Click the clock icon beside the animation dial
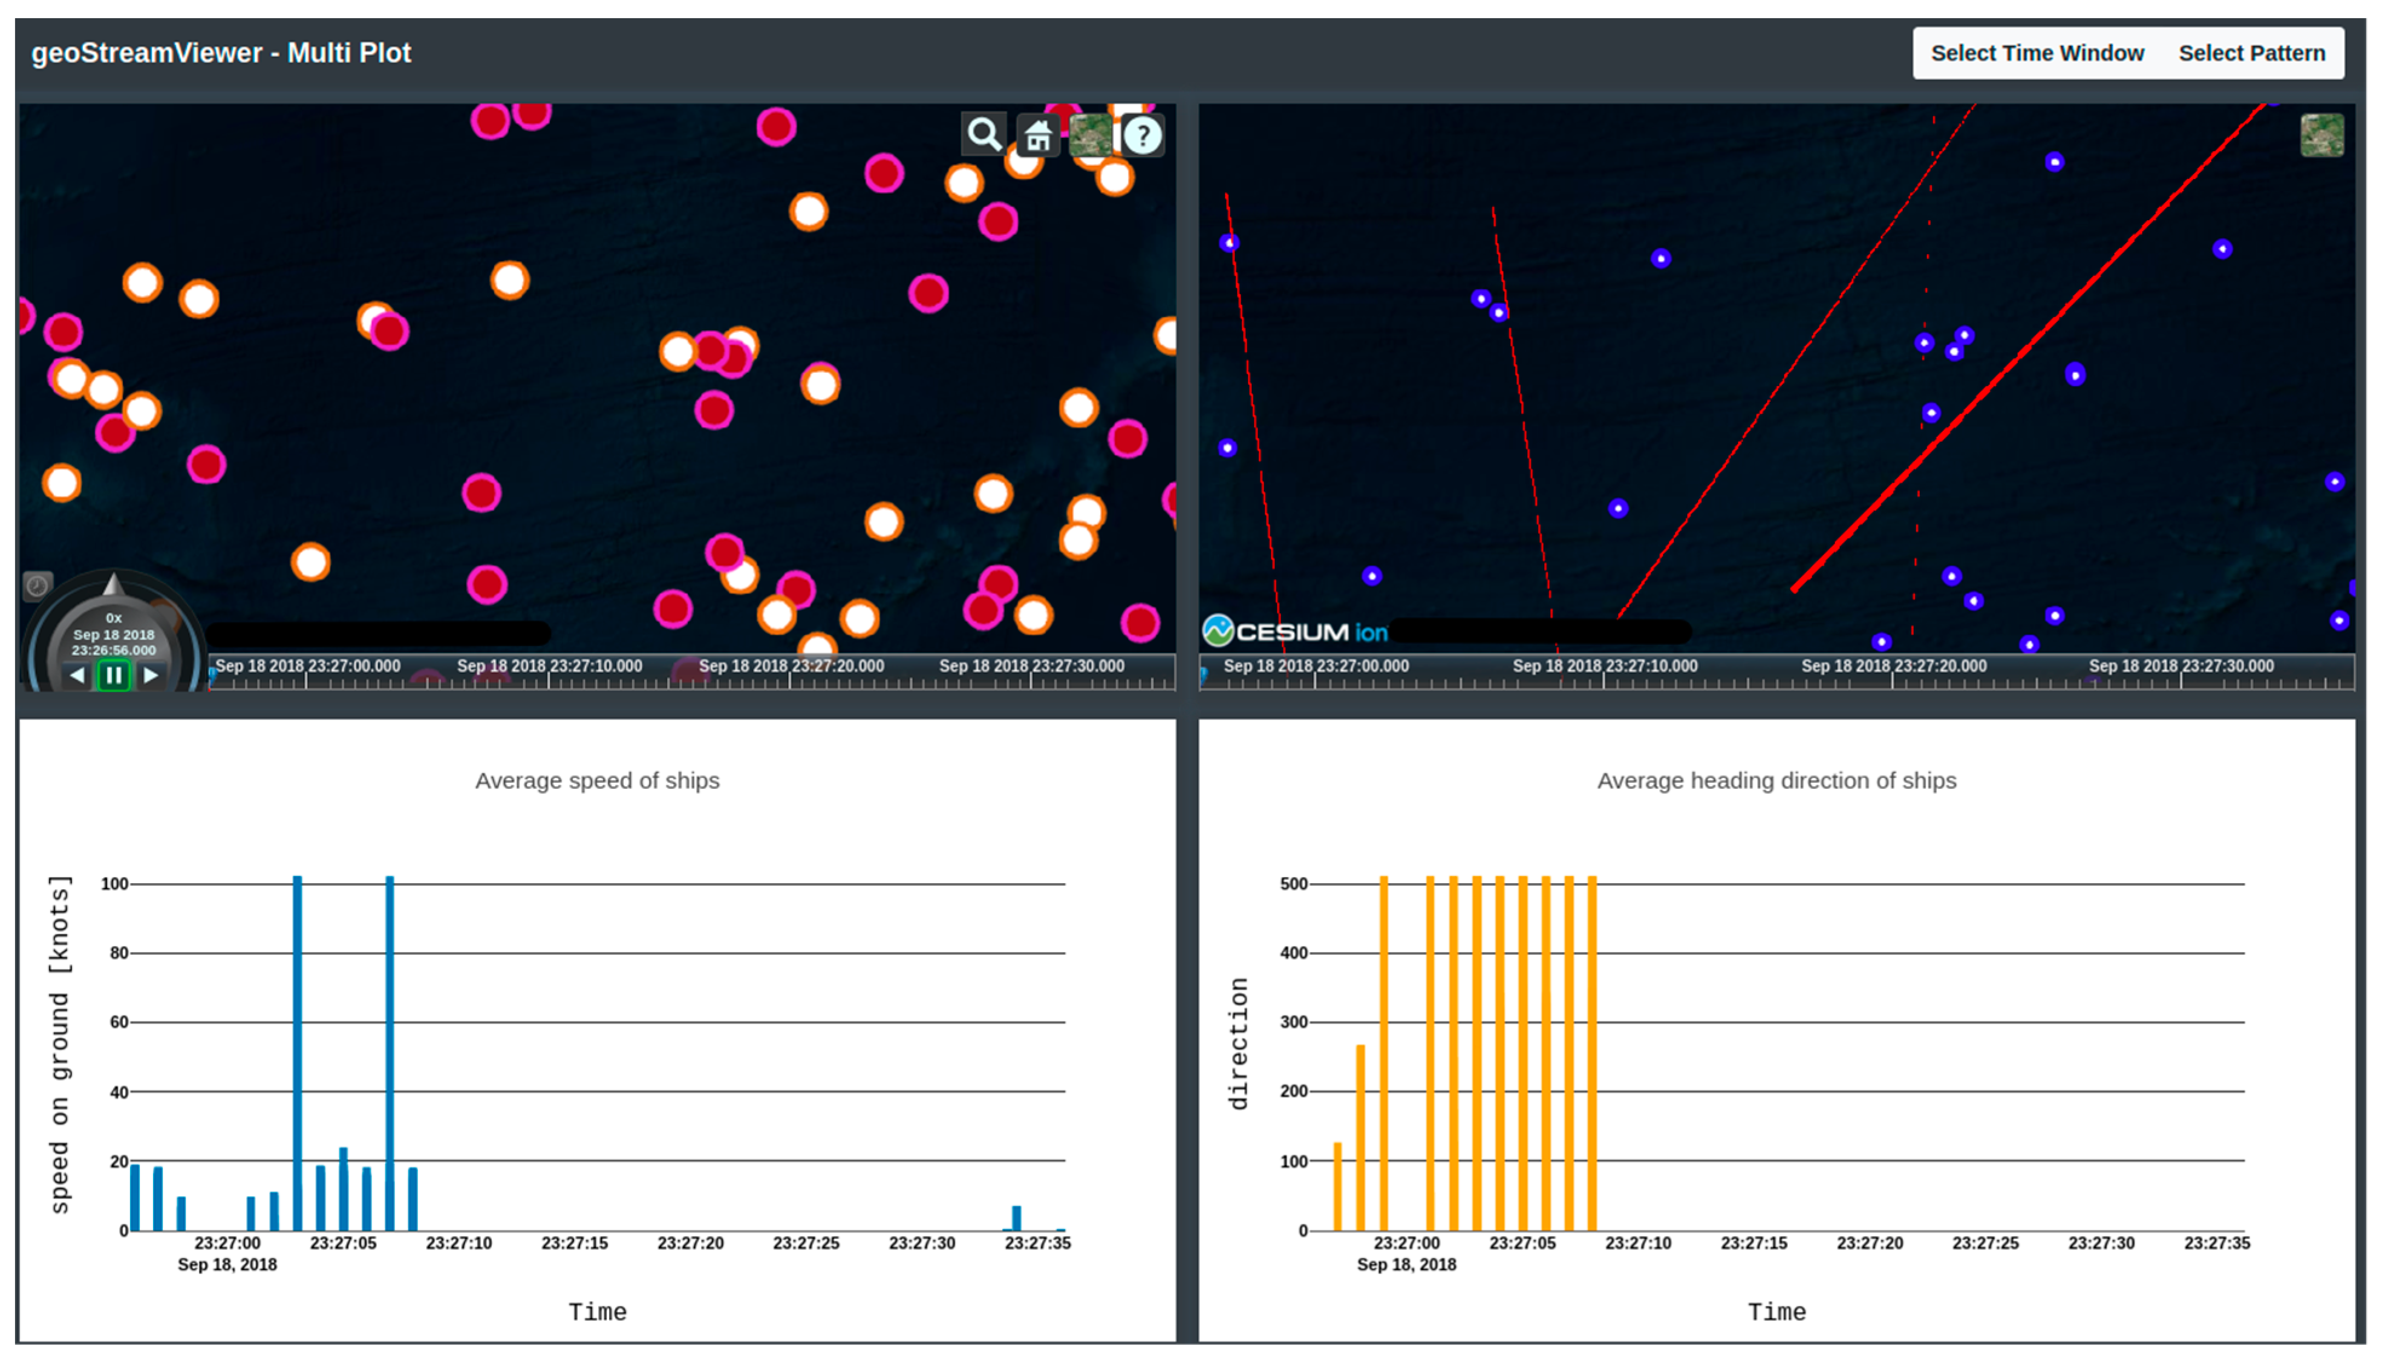The height and width of the screenshot is (1367, 2391). (38, 587)
